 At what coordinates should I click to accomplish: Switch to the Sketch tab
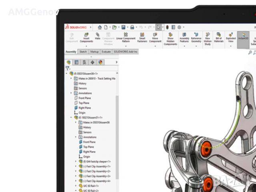(x=83, y=52)
